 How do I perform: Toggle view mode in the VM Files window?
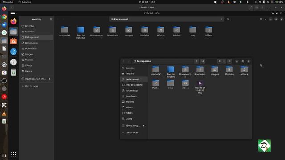tap(261, 19)
